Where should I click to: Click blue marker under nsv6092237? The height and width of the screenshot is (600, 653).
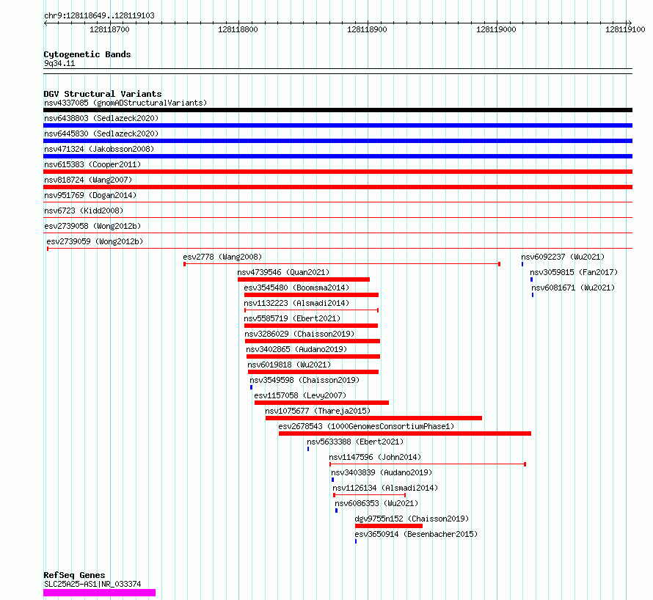coord(522,264)
